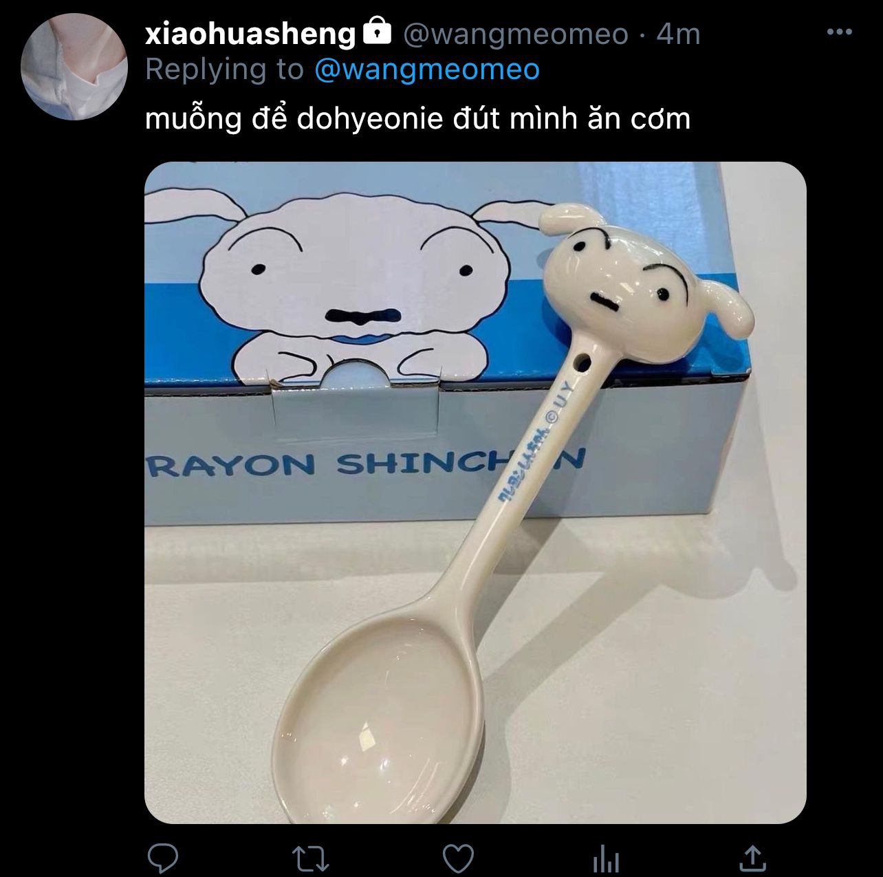Share the tweet via the upload arrow icon
This screenshot has width=883, height=877.
tap(753, 858)
